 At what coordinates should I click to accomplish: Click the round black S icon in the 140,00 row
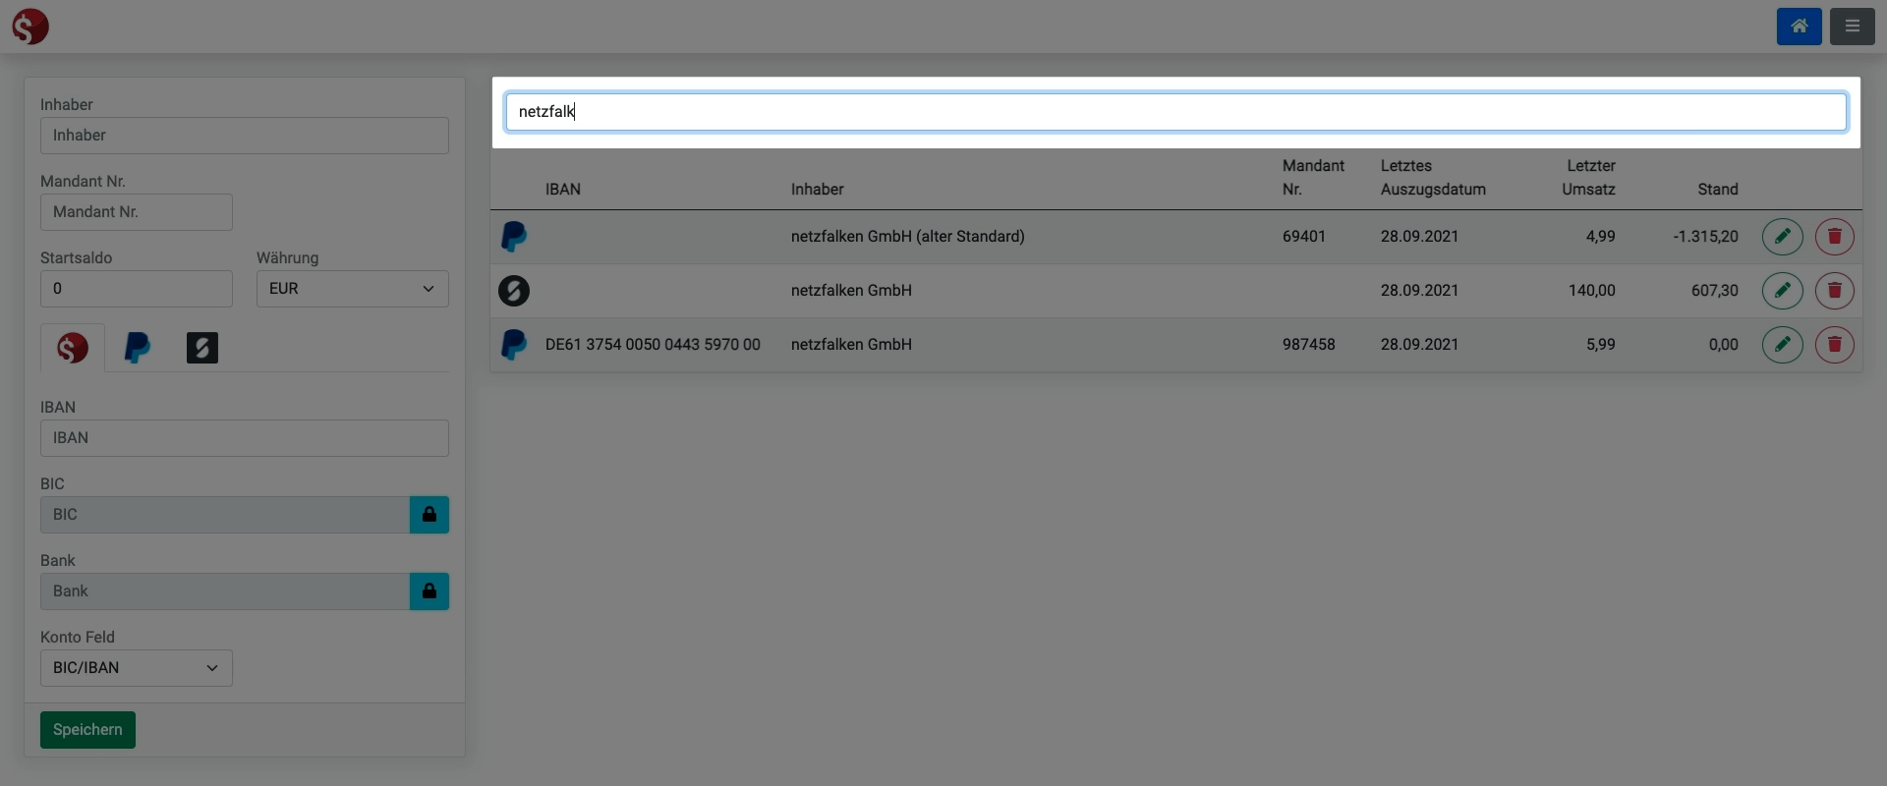(x=514, y=291)
